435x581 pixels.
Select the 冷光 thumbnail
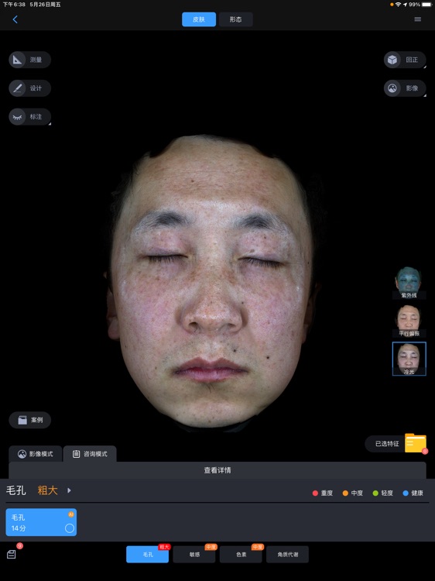click(x=409, y=359)
